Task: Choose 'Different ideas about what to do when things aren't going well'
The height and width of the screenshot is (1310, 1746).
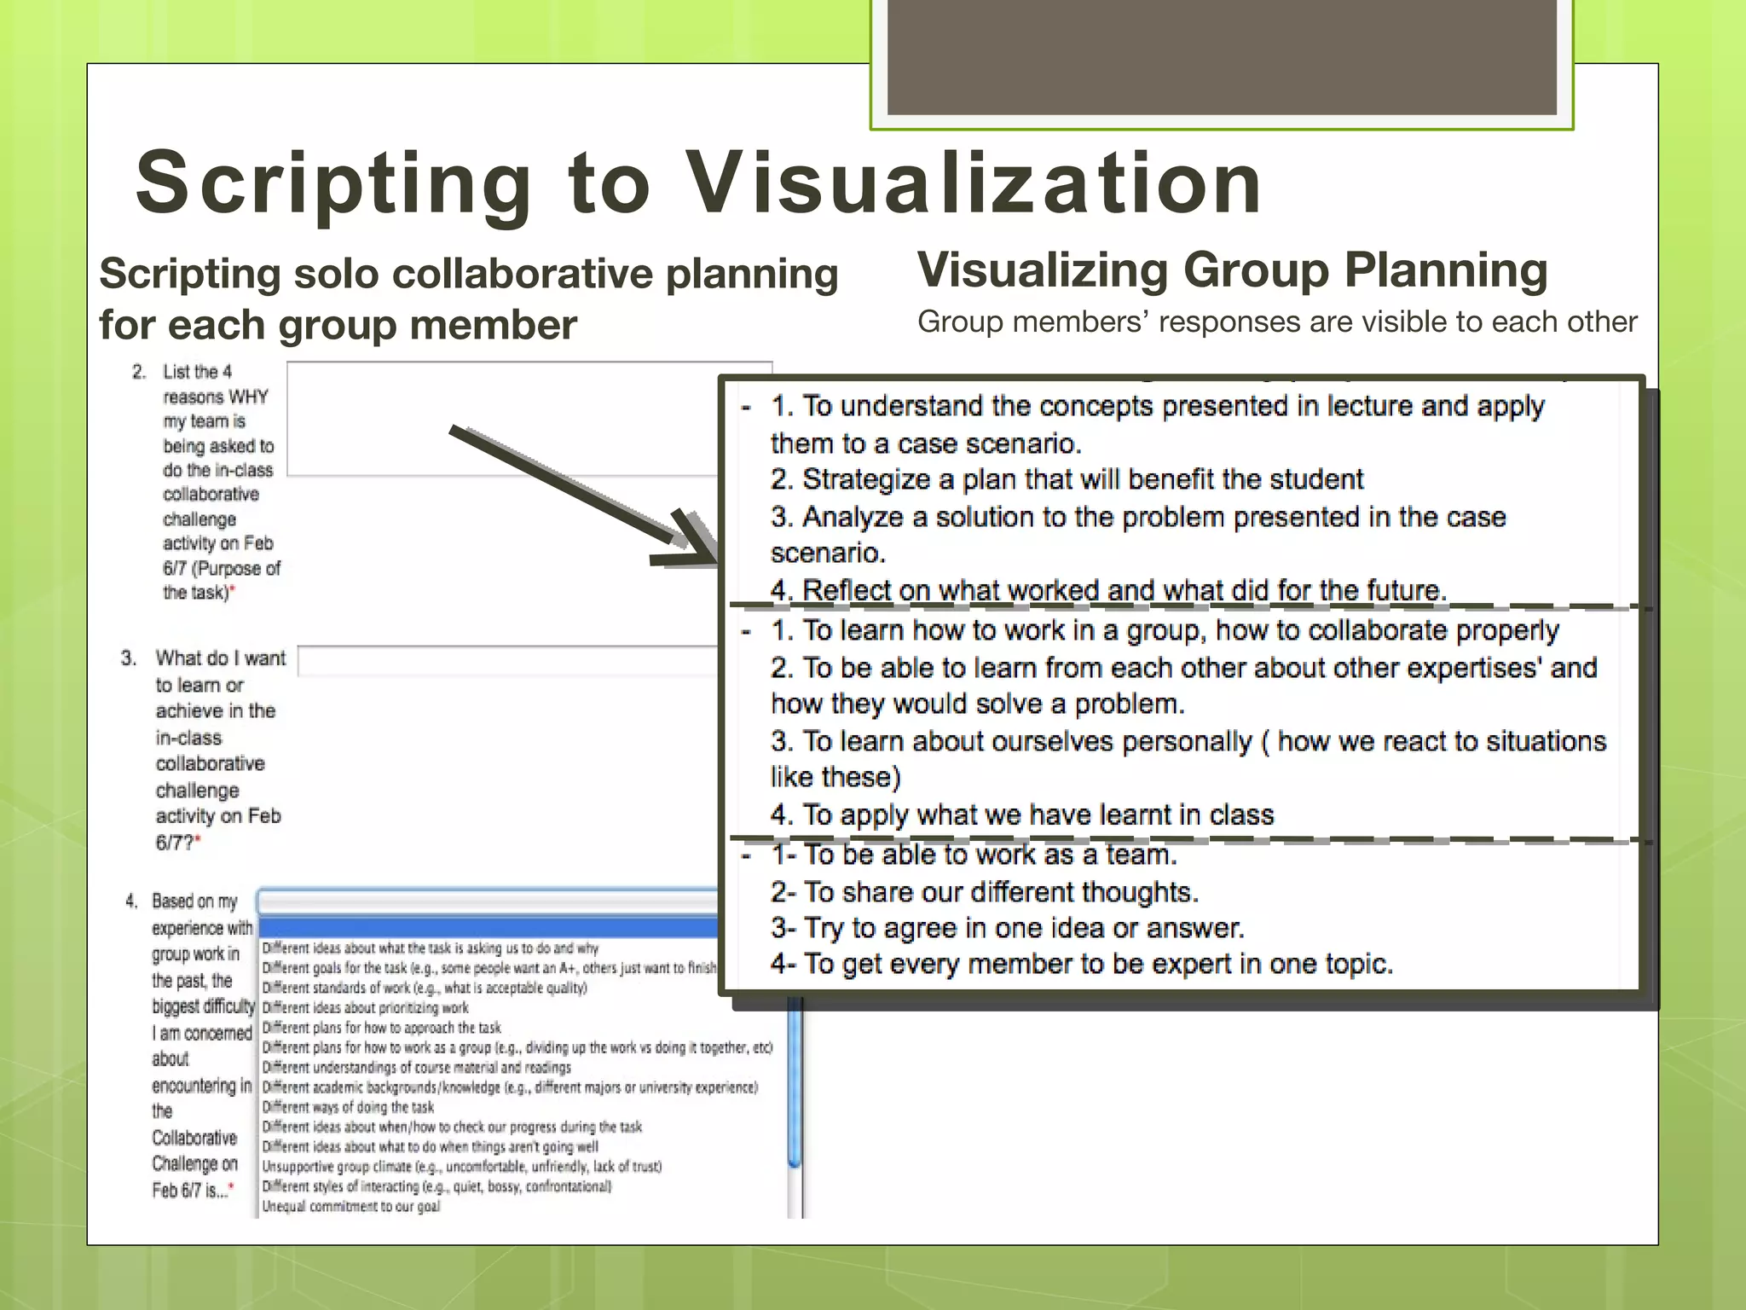Action: click(x=431, y=1147)
